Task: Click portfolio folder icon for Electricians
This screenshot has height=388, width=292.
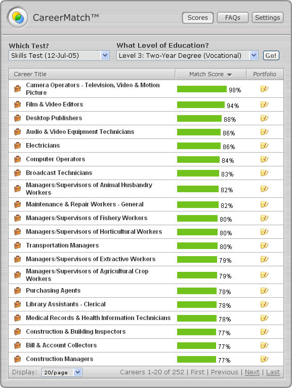Action: [264, 146]
